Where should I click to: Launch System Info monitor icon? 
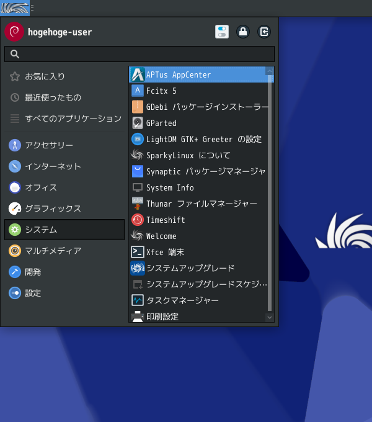click(x=138, y=187)
